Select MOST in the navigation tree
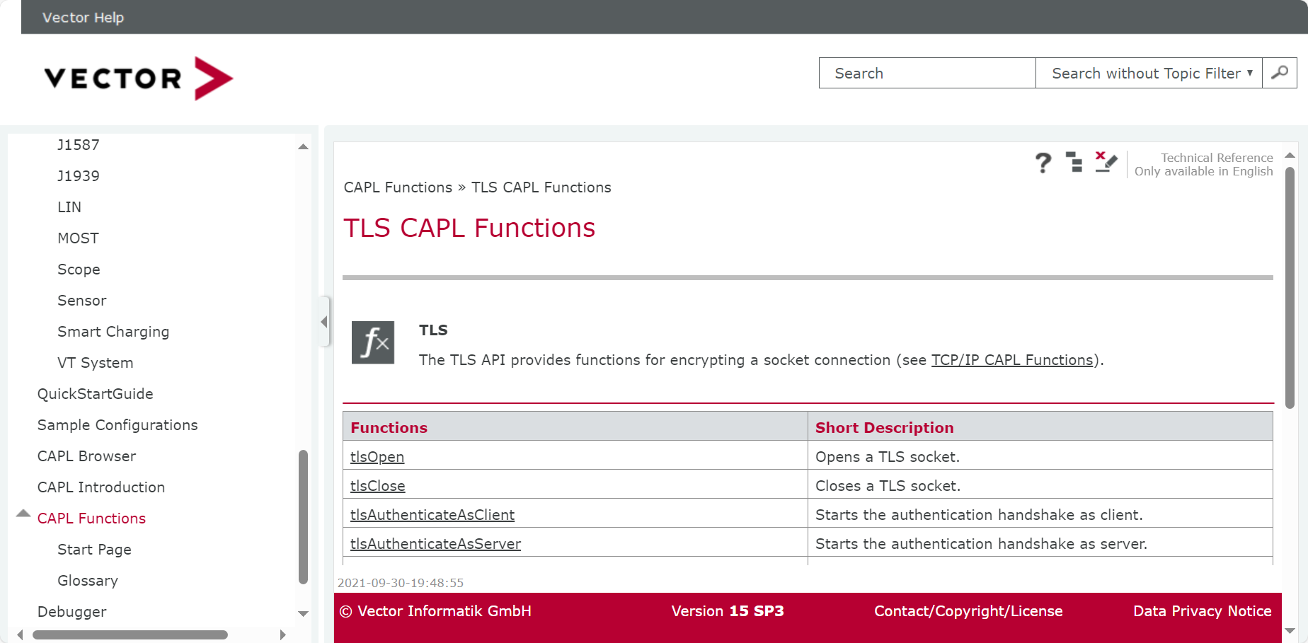Image resolution: width=1308 pixels, height=643 pixels. (78, 238)
